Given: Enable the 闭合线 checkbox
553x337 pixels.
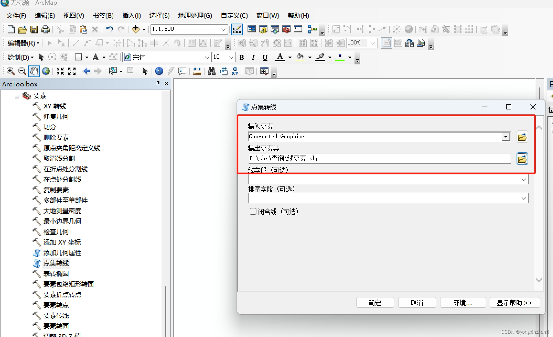Looking at the screenshot, I should coord(253,211).
